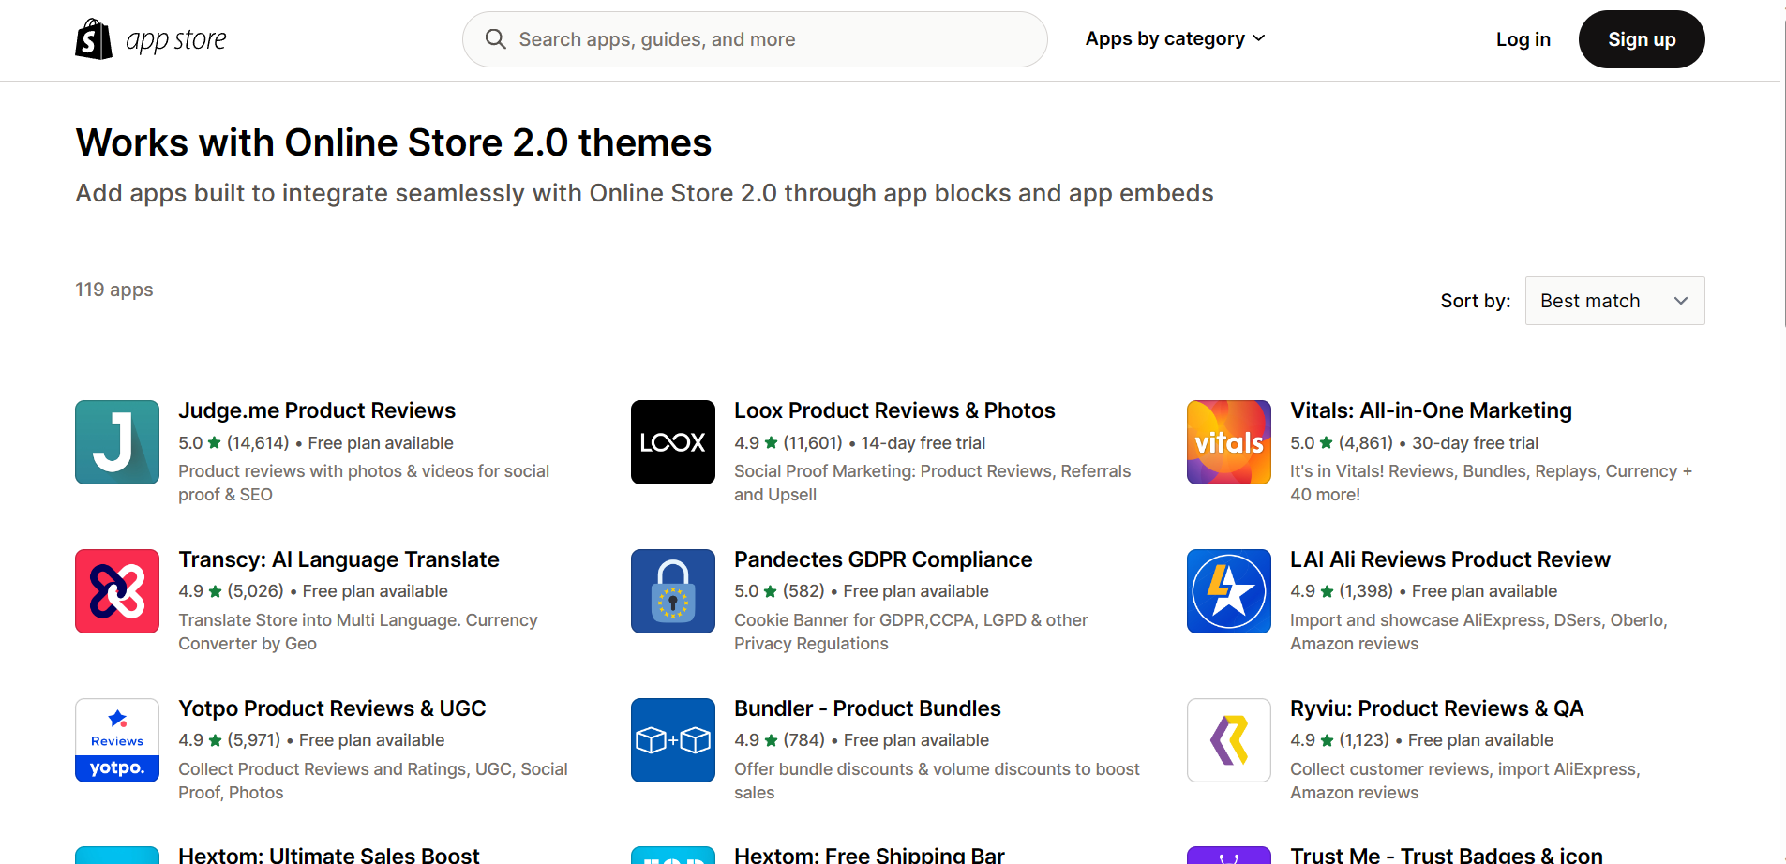Open Hextom: Ultimate Sales Boost link
1786x864 pixels.
[x=329, y=855]
